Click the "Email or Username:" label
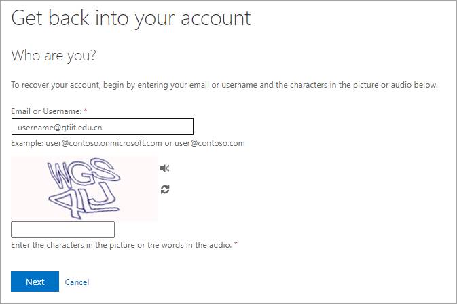 coord(46,111)
